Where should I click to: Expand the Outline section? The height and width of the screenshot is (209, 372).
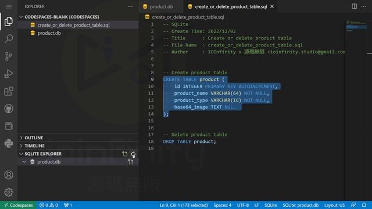point(78,138)
